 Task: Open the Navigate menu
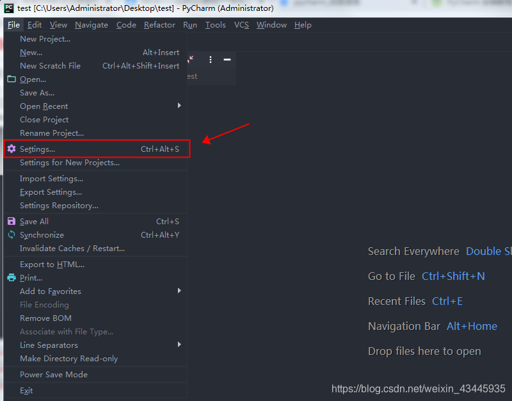tap(92, 25)
